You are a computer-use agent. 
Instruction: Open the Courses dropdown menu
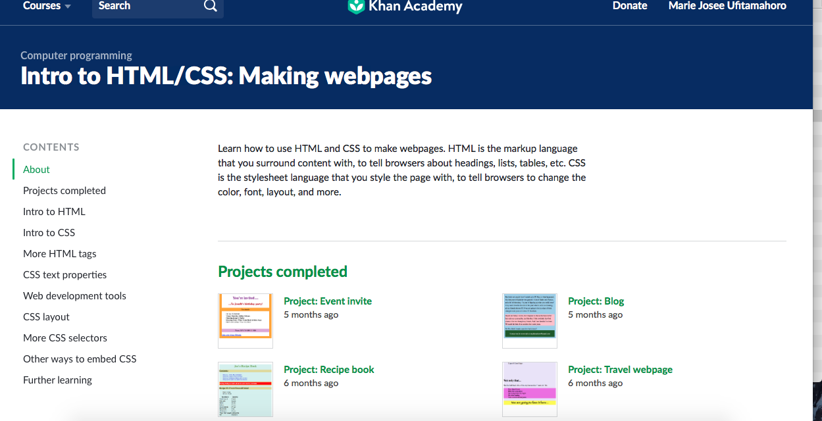coord(47,6)
